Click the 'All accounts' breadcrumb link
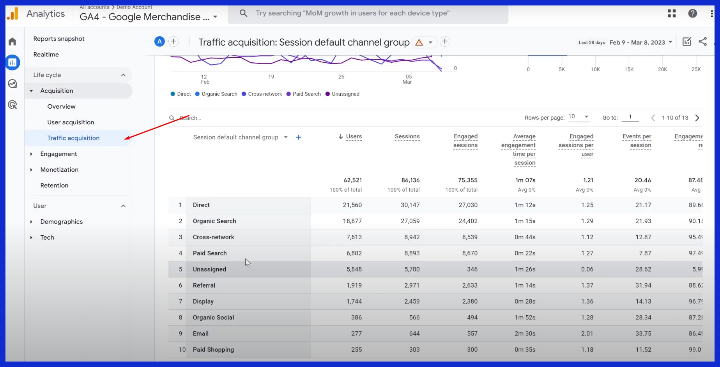The height and width of the screenshot is (367, 720). coord(94,7)
